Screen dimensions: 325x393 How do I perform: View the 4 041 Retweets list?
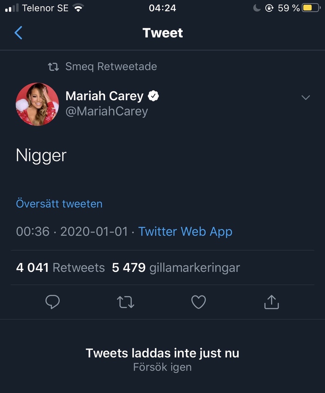tap(61, 268)
